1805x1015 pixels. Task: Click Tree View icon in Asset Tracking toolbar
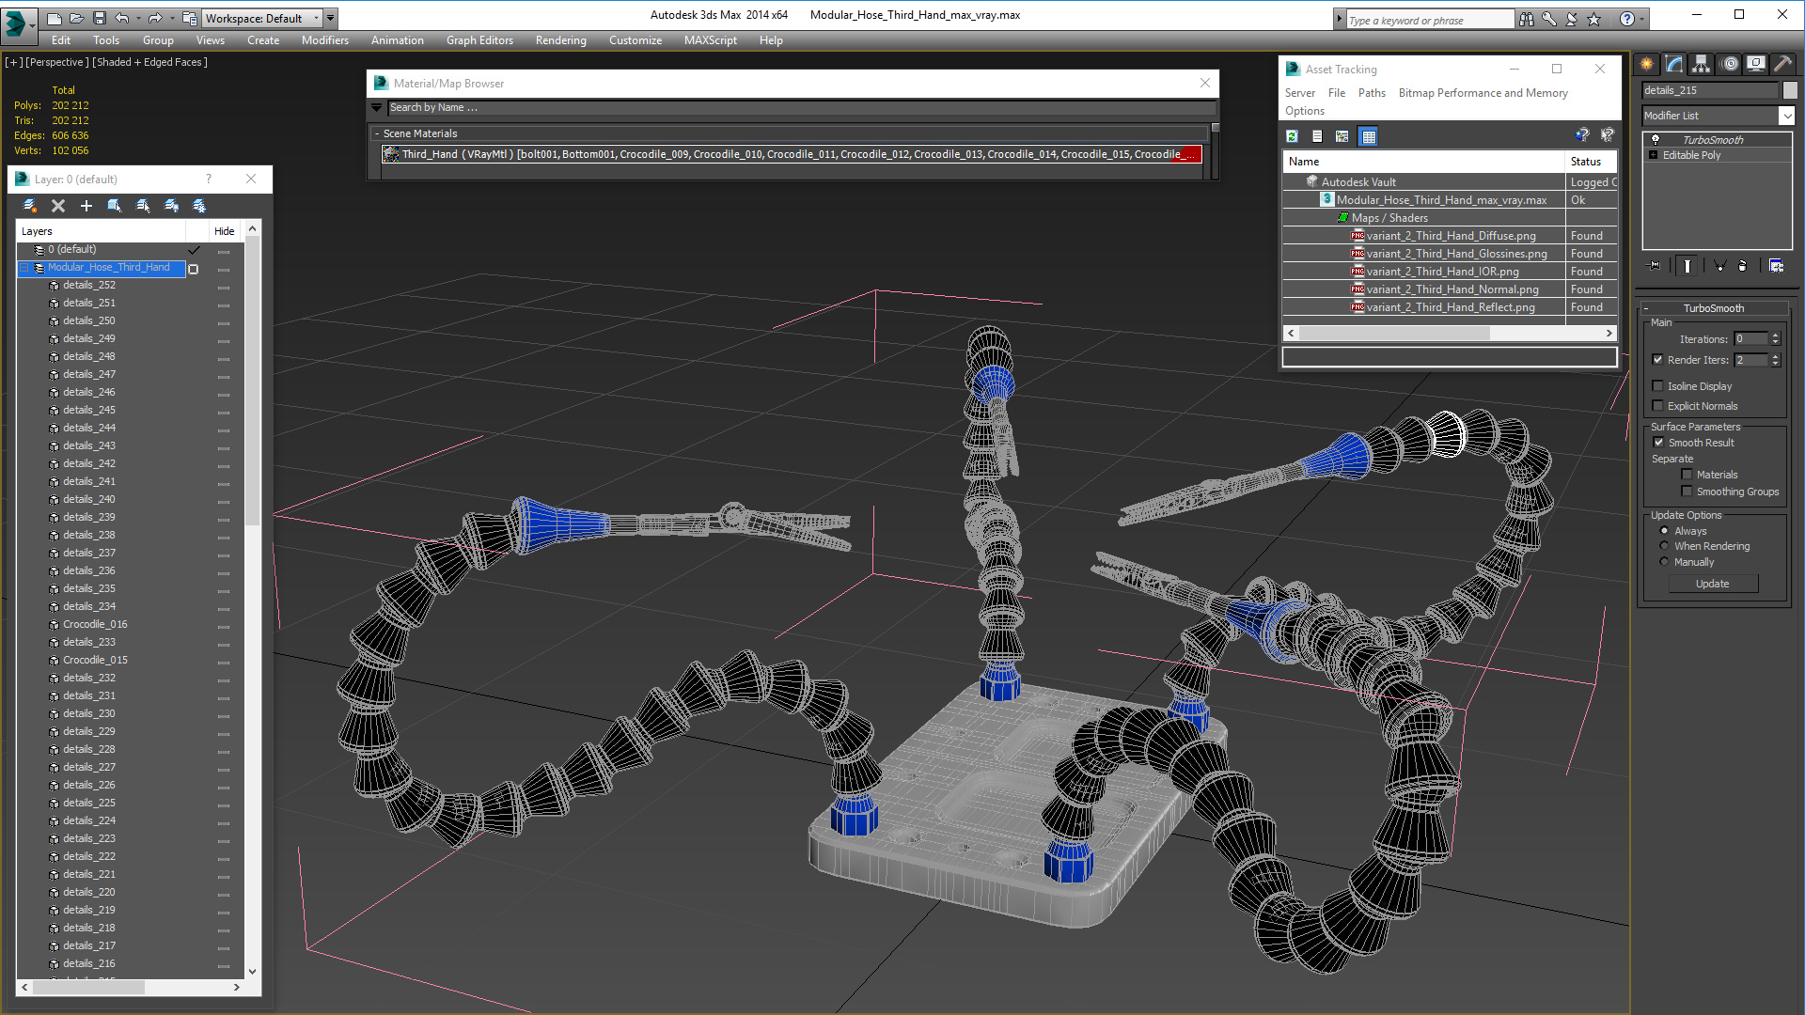click(x=1342, y=136)
